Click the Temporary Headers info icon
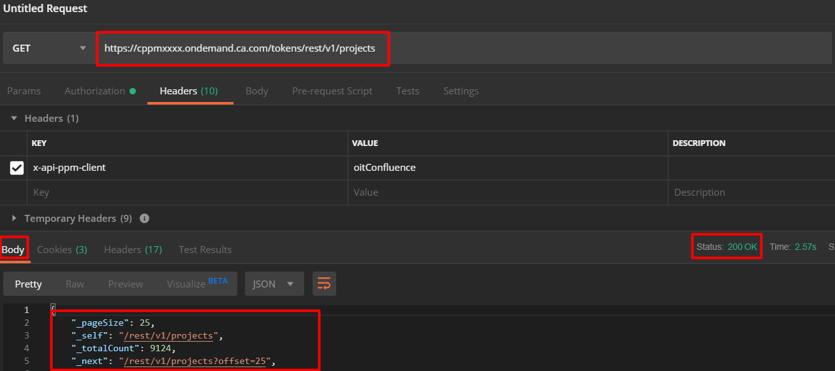 [x=144, y=218]
